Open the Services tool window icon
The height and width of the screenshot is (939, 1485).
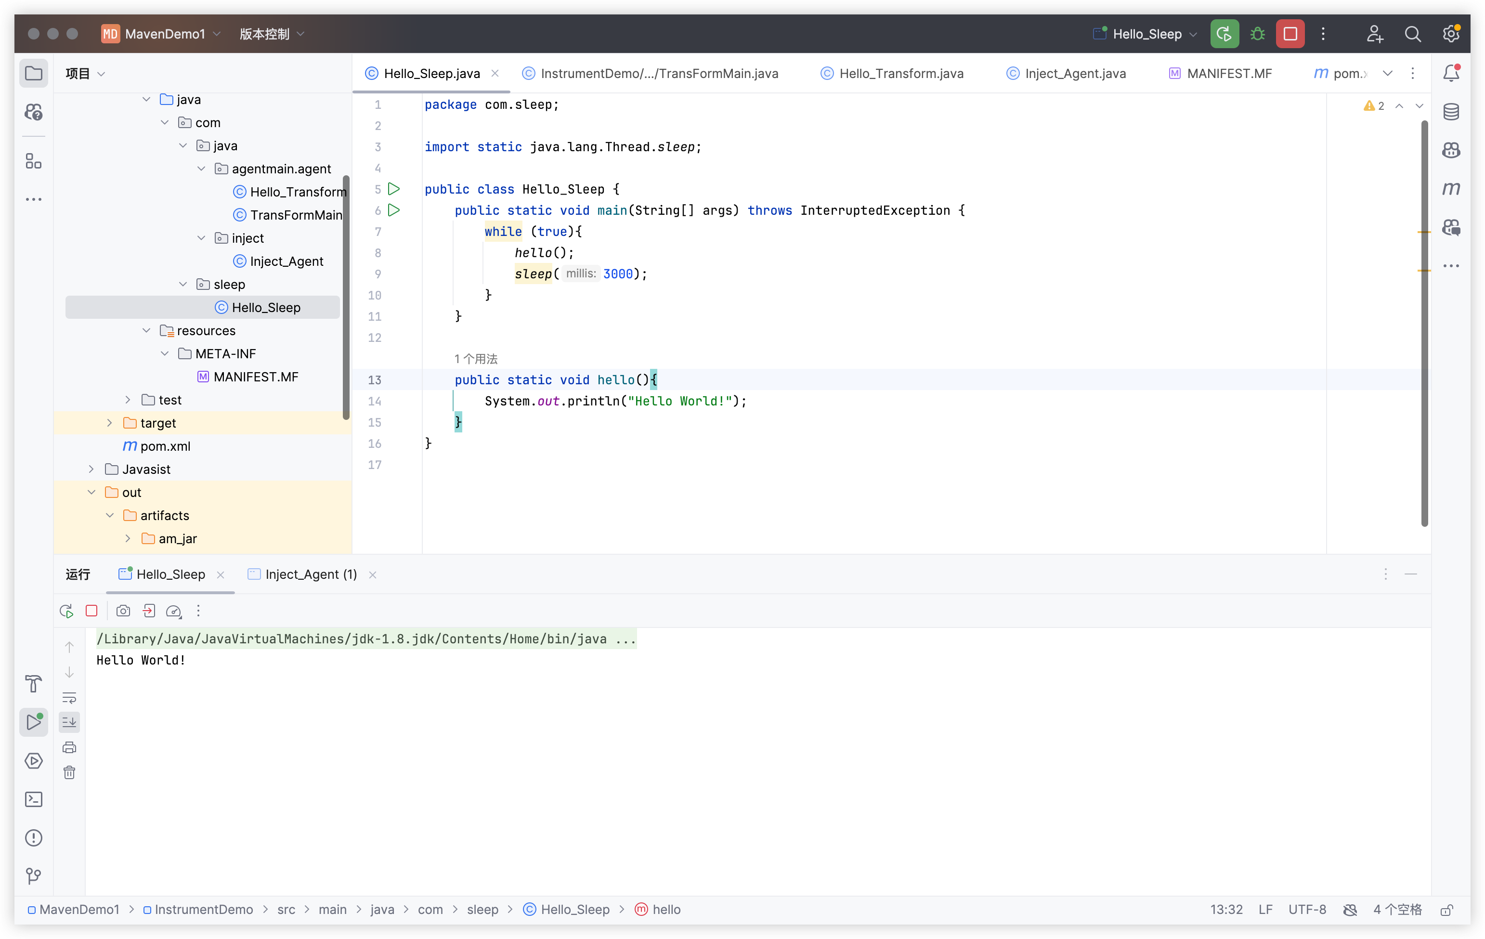34,761
